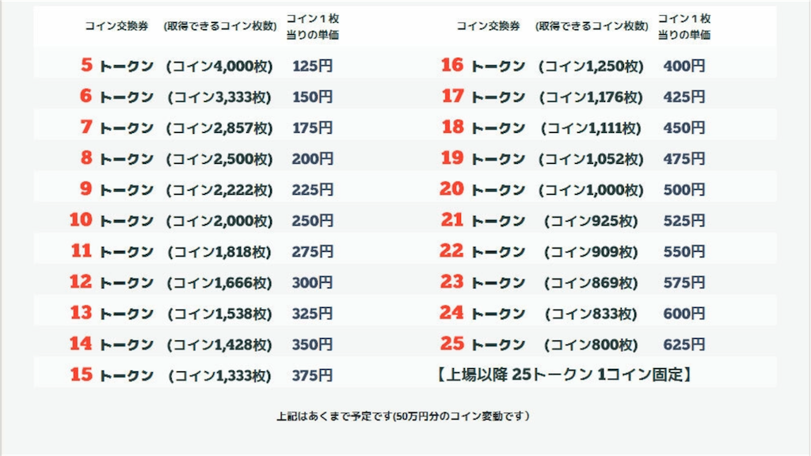
Task: Click the 450円 unit price
Action: coord(684,128)
